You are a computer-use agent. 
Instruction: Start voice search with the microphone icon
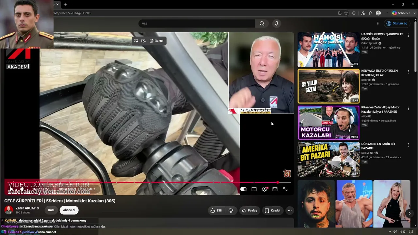coord(277,23)
